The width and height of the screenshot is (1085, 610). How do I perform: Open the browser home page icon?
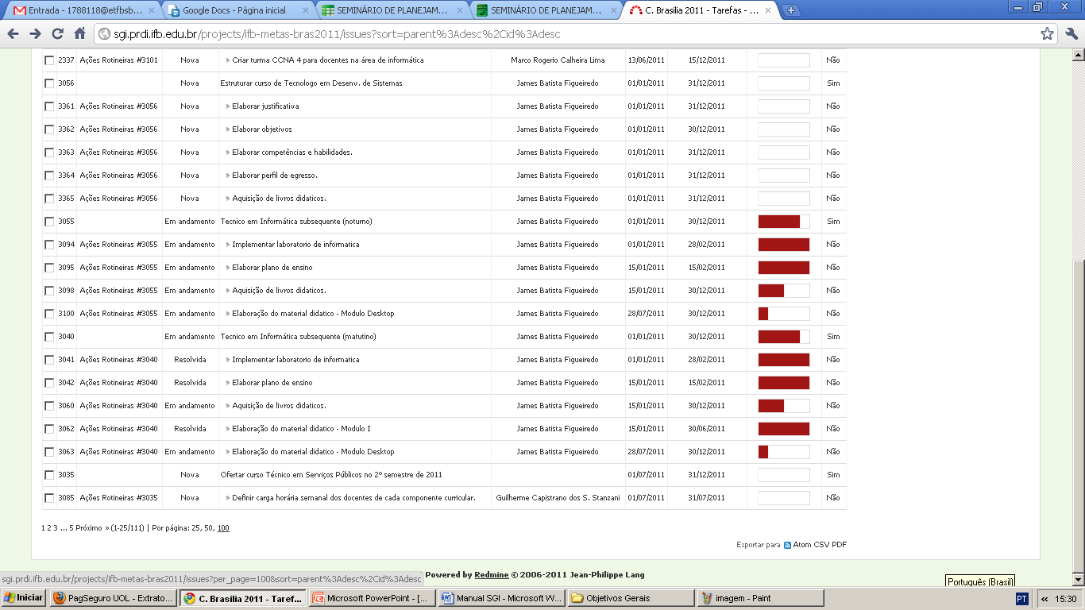(79, 33)
